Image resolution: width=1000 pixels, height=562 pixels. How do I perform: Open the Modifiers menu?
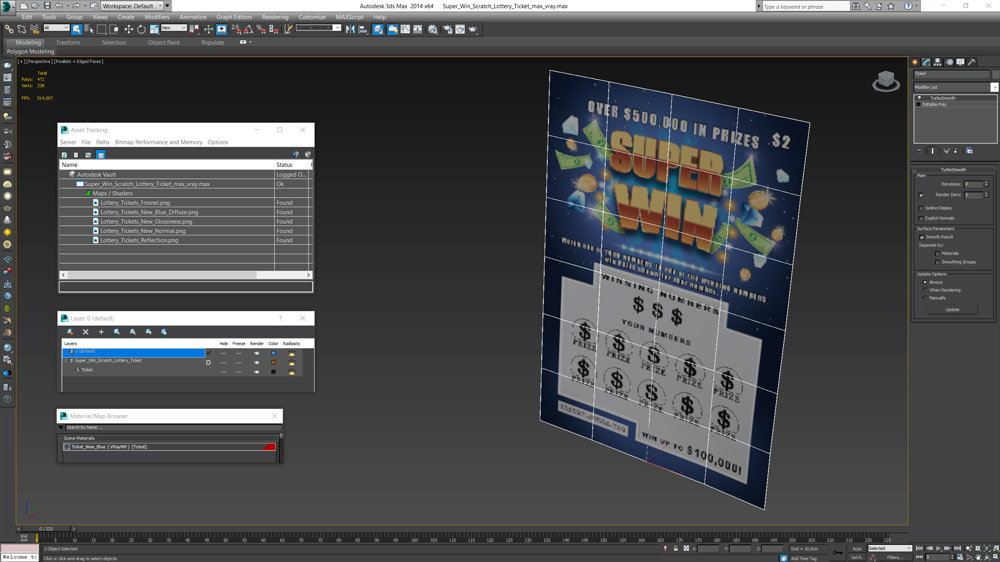[x=157, y=17]
